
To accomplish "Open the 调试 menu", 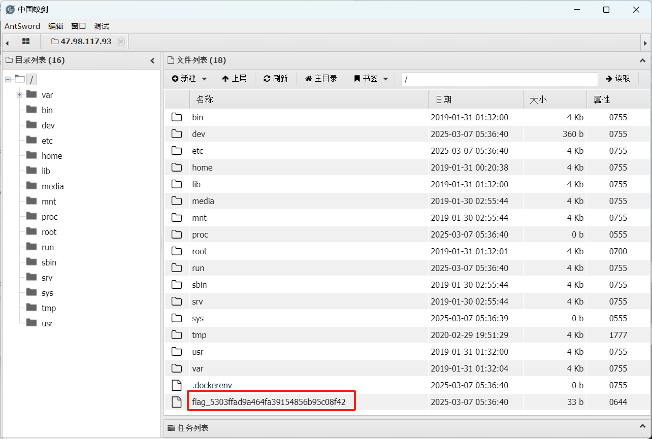I will tap(101, 26).
